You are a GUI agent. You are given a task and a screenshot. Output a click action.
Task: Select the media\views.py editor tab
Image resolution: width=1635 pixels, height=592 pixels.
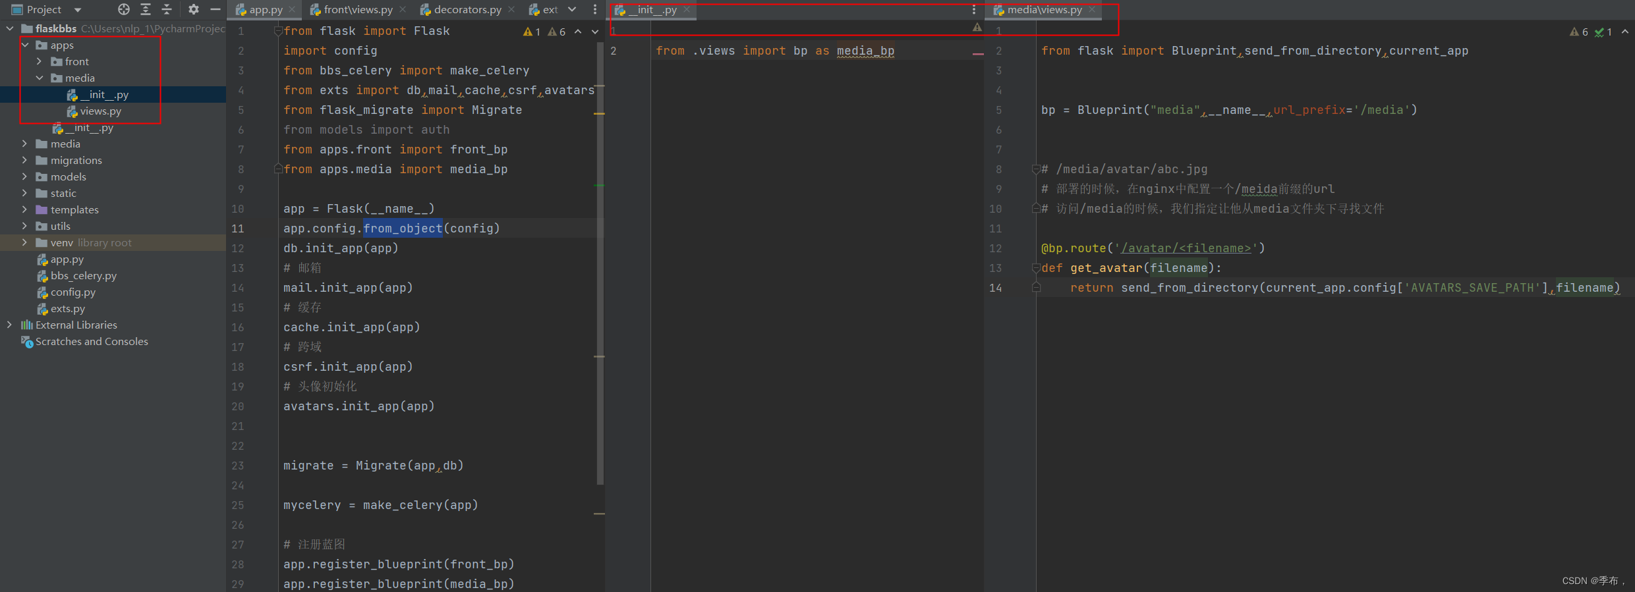tap(1045, 10)
